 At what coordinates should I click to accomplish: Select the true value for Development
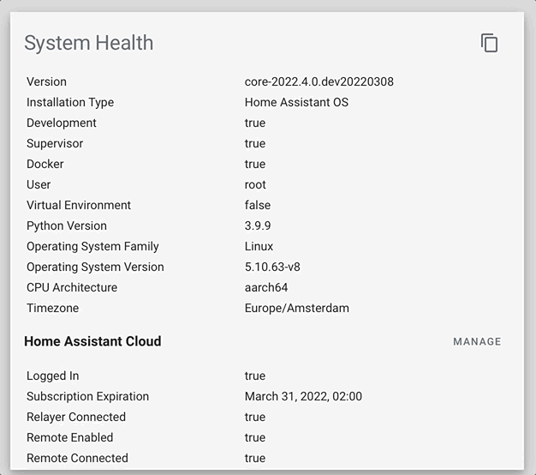pos(255,123)
